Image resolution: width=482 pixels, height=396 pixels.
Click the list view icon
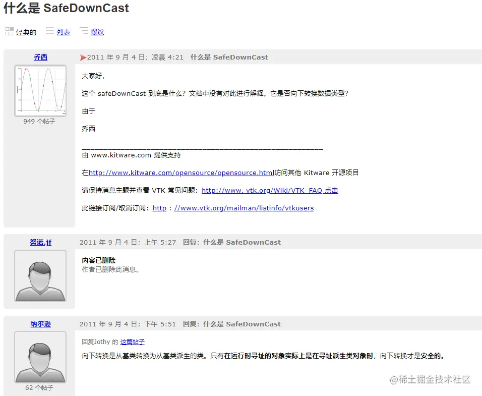coord(50,31)
